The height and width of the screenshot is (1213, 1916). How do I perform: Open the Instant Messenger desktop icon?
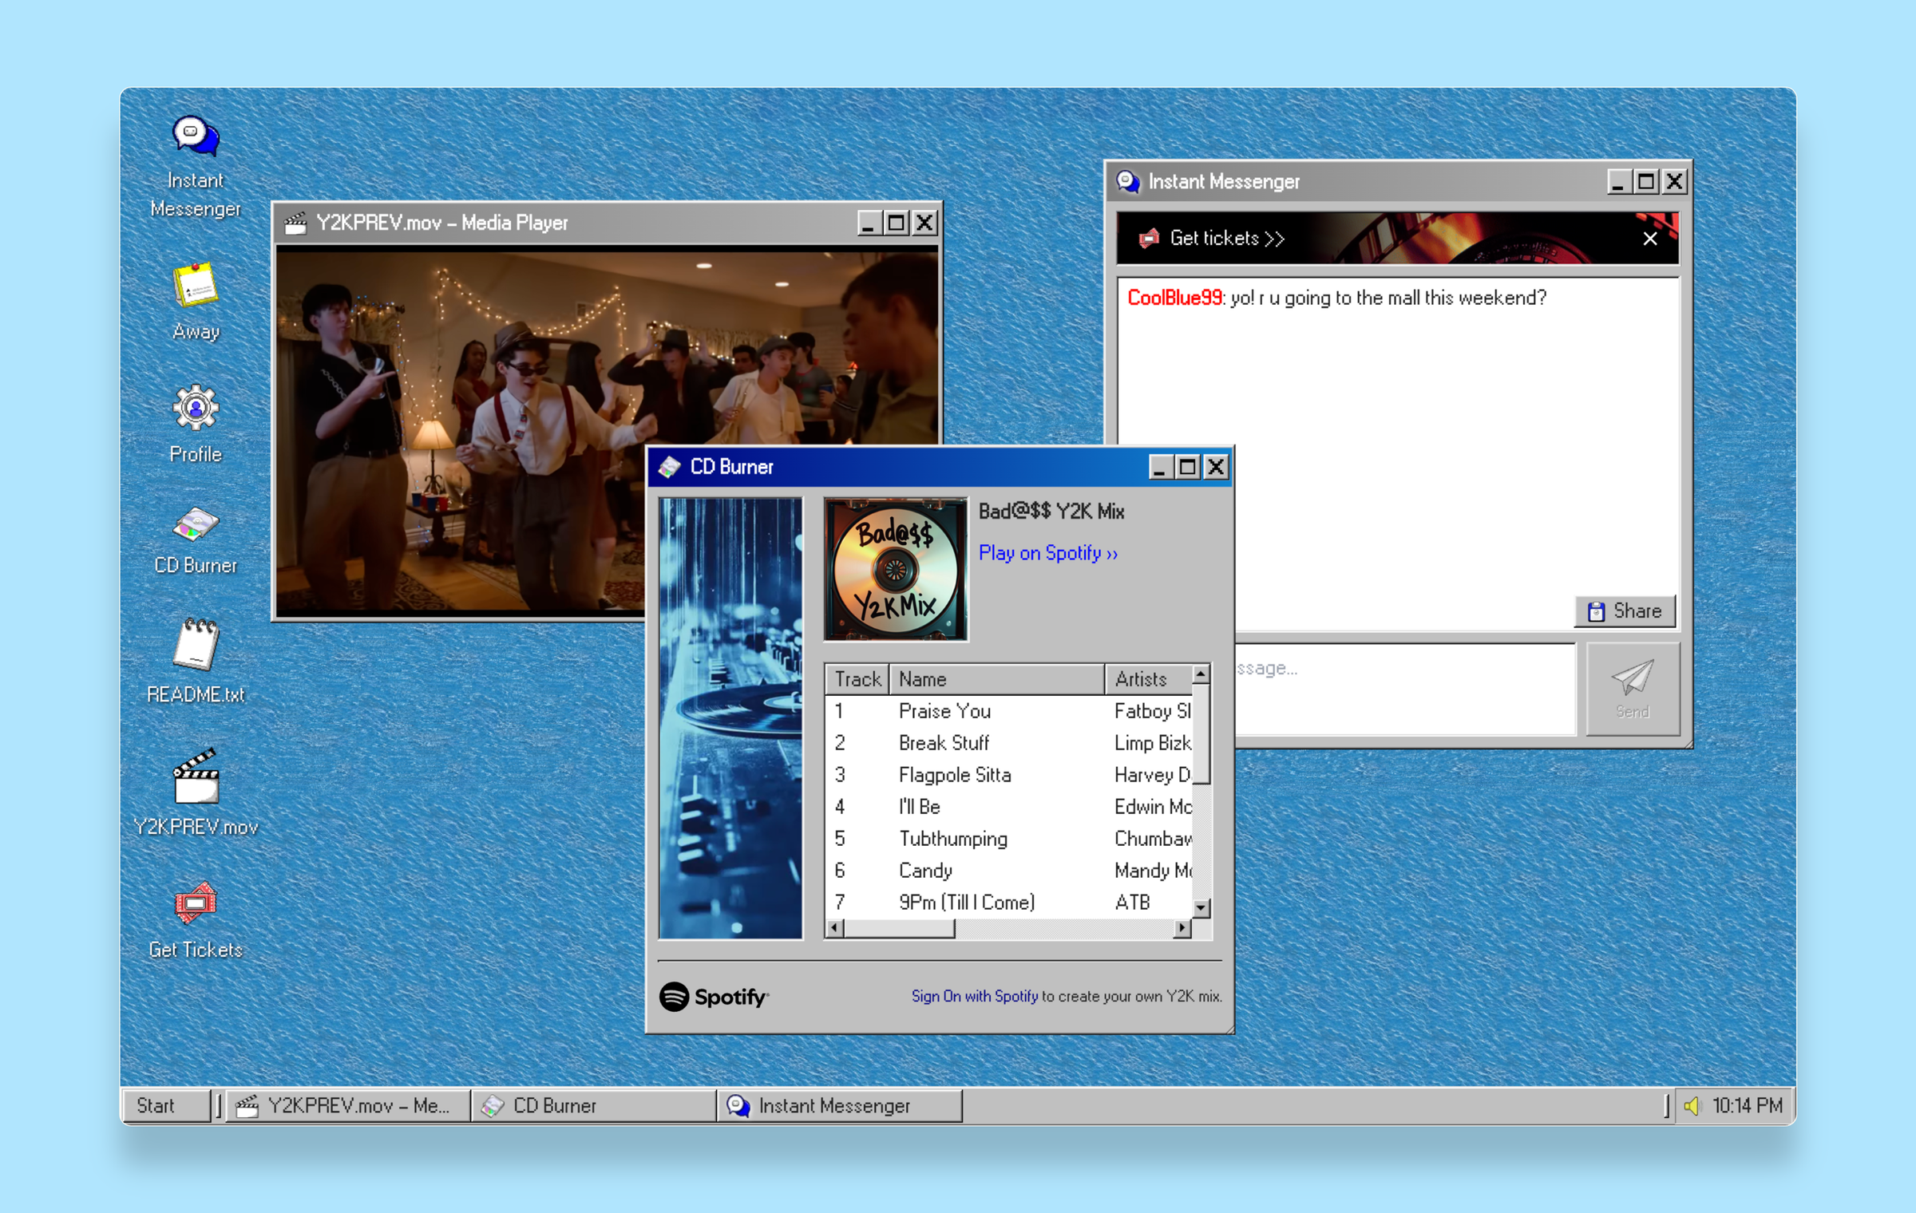tap(196, 166)
